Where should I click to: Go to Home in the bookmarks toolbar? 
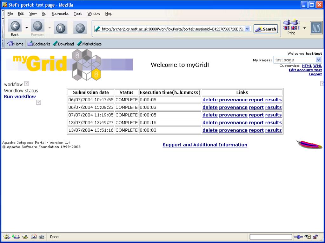[15, 44]
